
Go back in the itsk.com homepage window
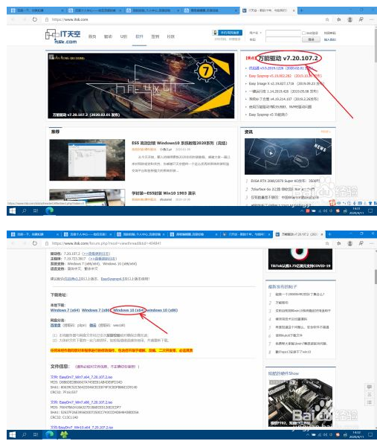click(13, 19)
